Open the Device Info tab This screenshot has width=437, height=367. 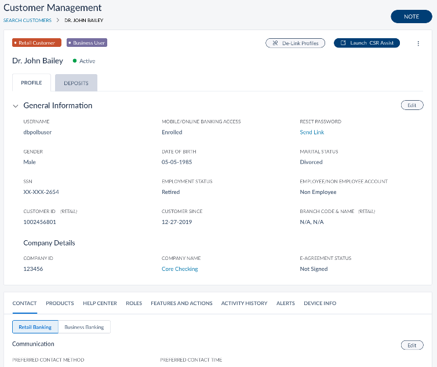pos(320,303)
